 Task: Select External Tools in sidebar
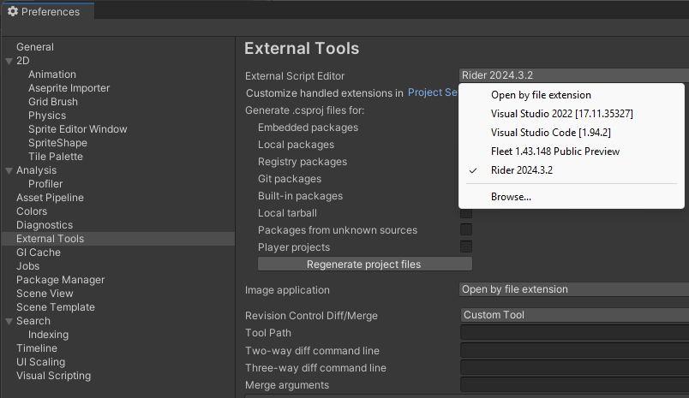pos(118,239)
